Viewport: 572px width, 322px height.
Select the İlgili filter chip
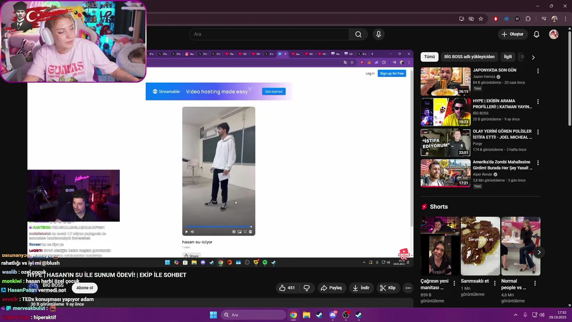point(508,57)
